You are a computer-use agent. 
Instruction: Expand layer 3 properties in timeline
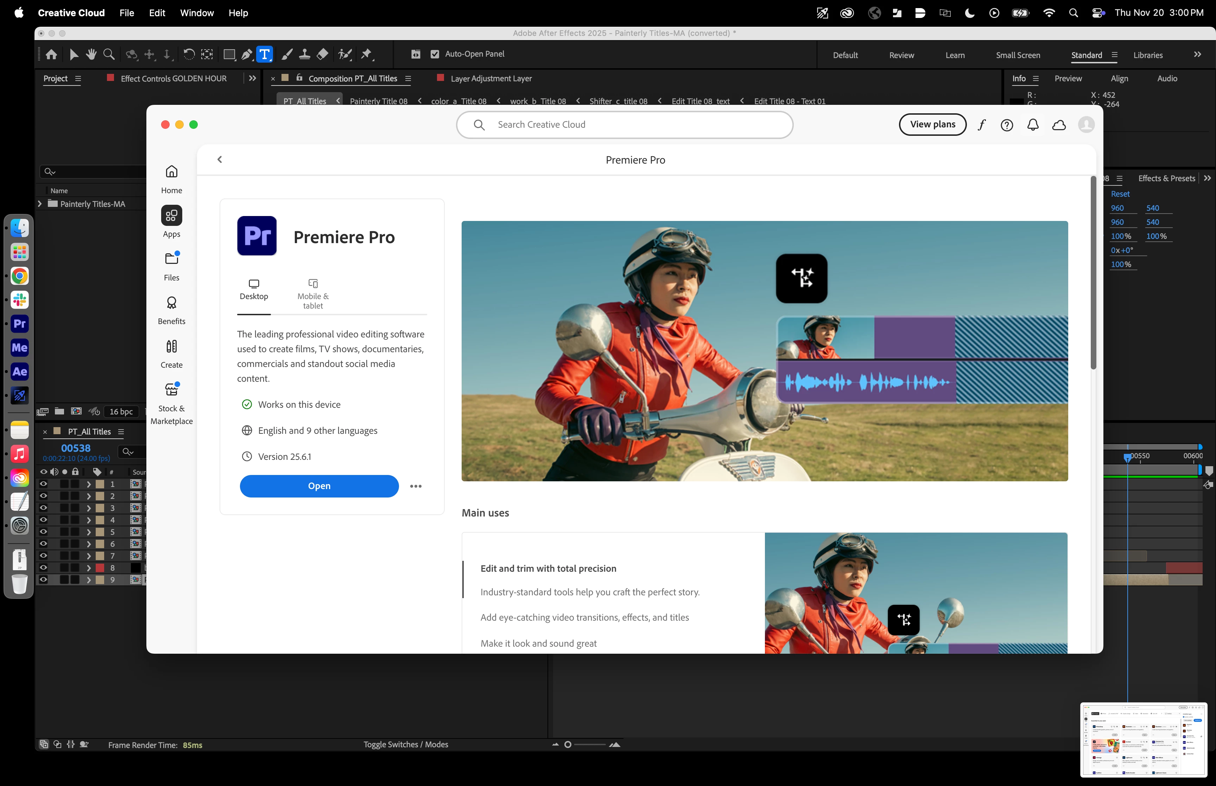click(x=89, y=508)
